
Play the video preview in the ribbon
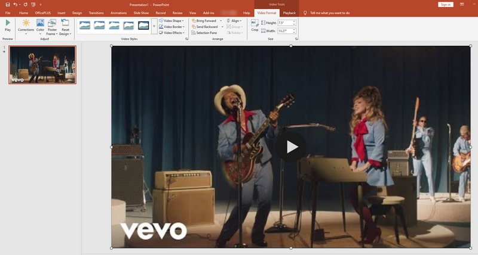pos(8,25)
